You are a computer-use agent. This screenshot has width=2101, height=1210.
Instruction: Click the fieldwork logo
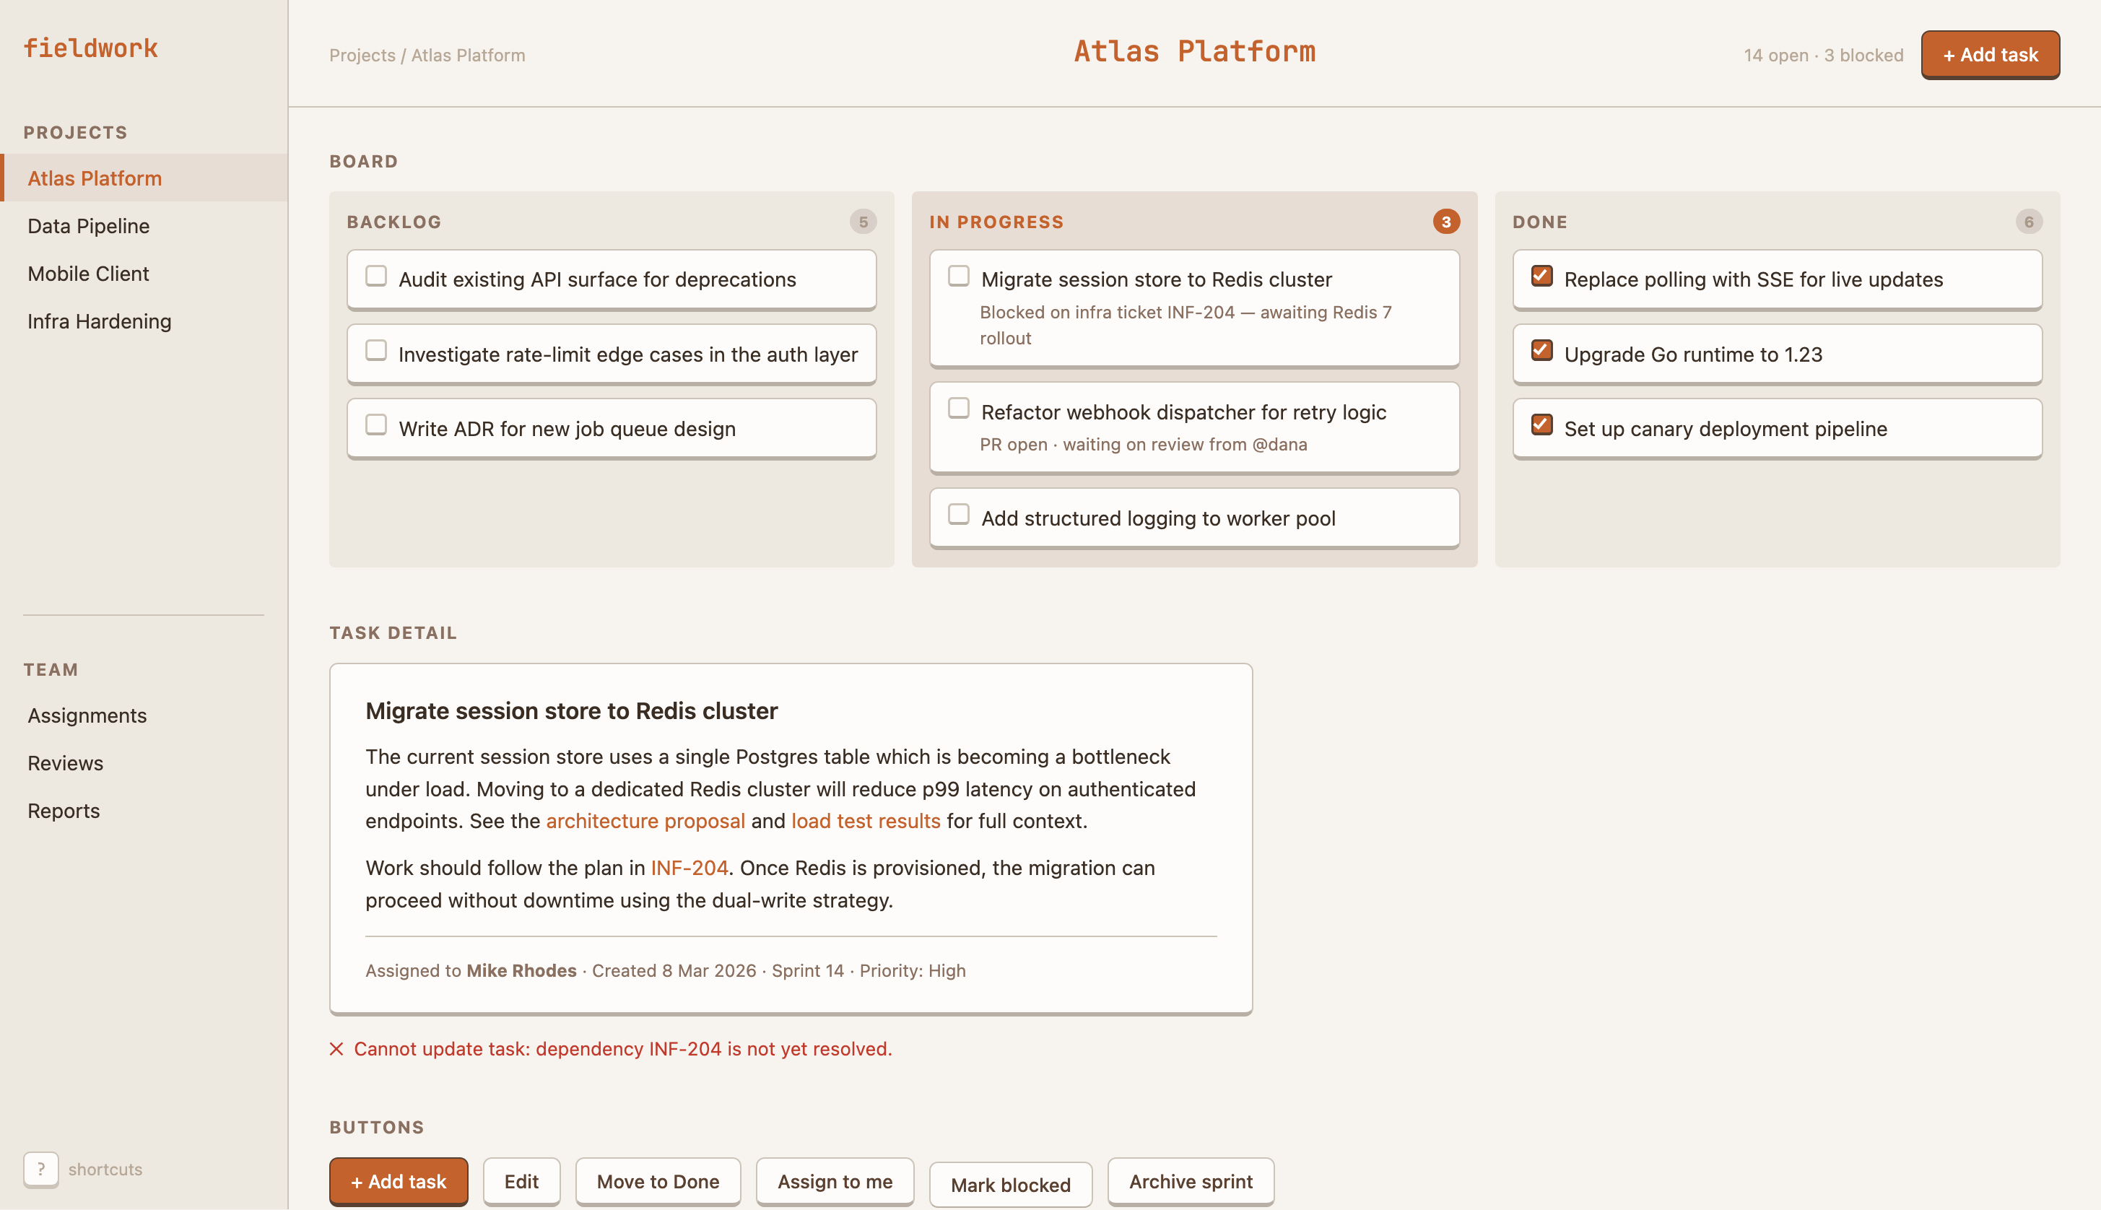[x=90, y=48]
